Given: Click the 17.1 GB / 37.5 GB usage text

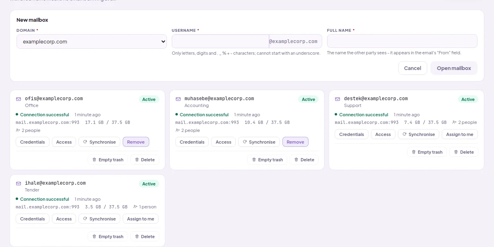Looking at the screenshot, I should pyautogui.click(x=107, y=122).
